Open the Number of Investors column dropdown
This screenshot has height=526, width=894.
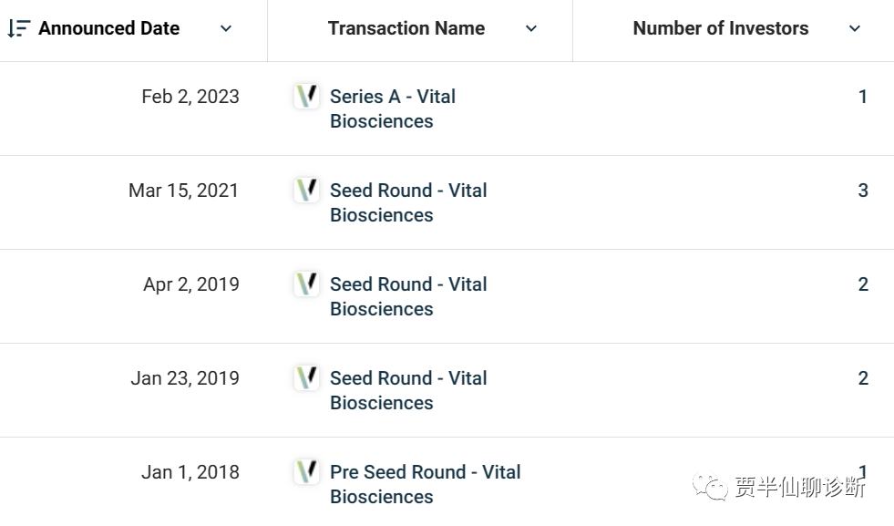[855, 28]
